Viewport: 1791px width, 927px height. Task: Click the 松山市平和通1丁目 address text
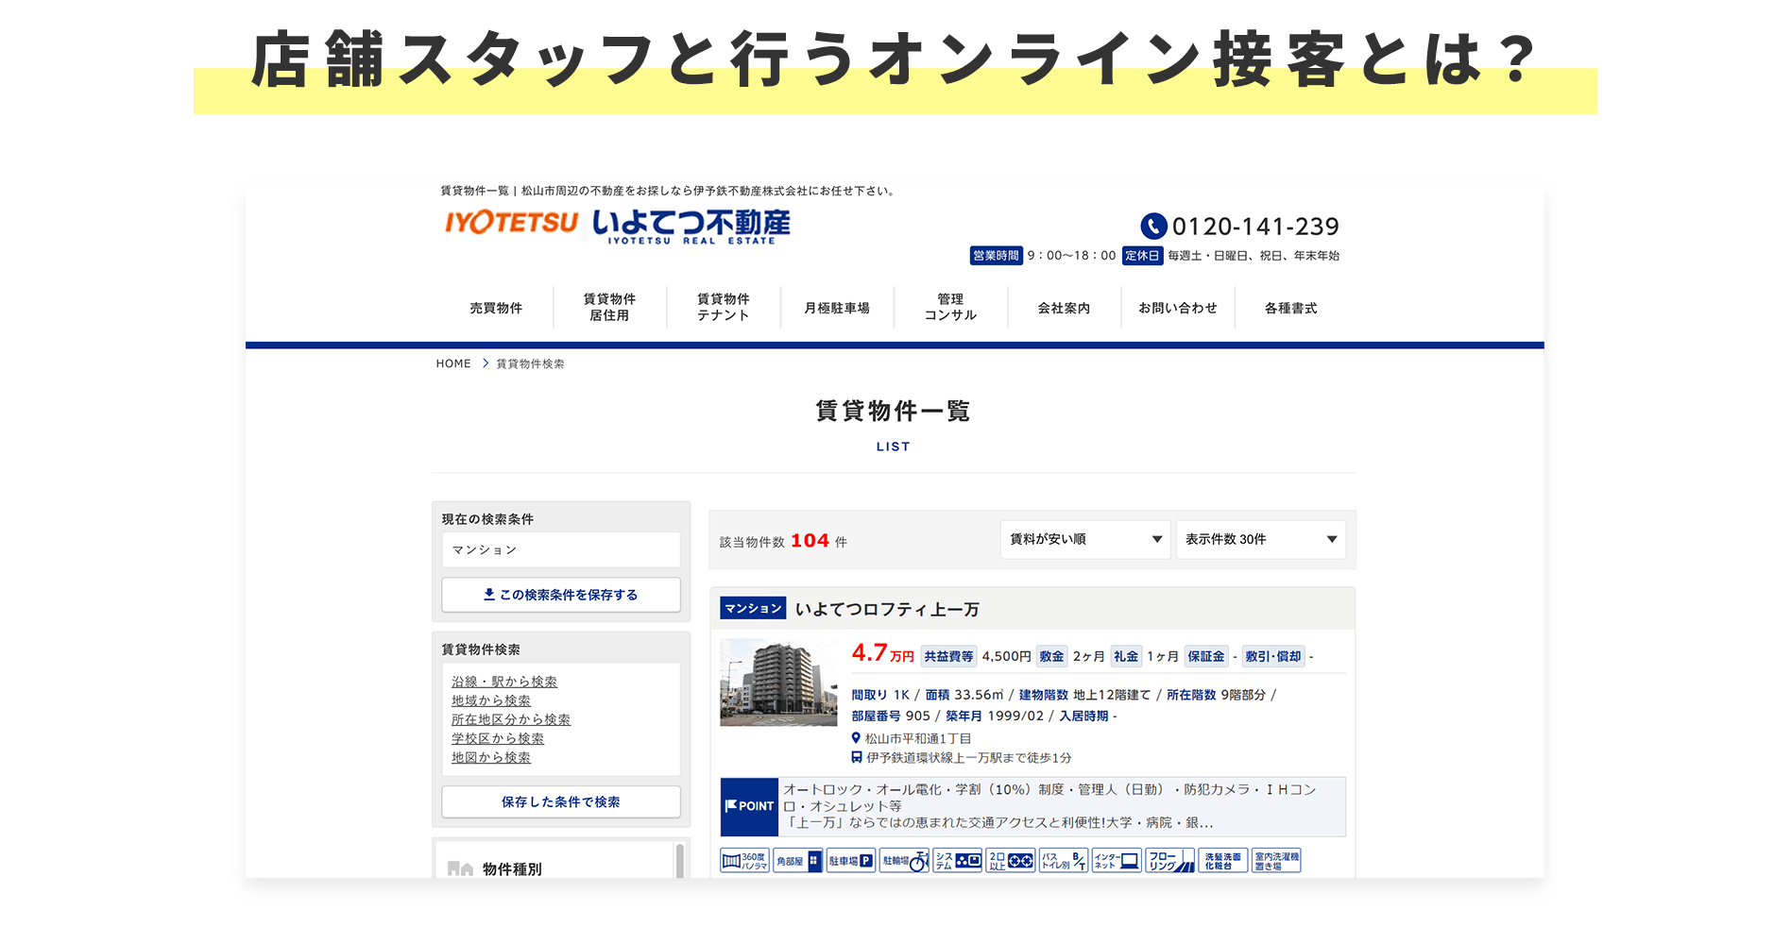click(x=918, y=738)
